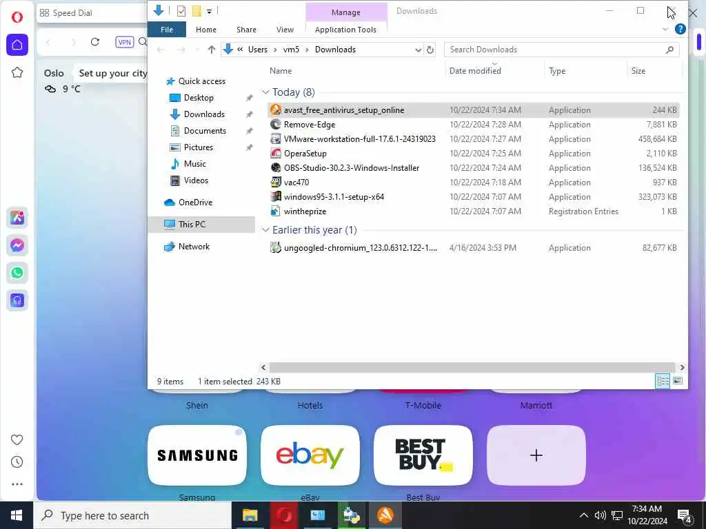
Task: Sort by Name column header
Action: click(281, 71)
